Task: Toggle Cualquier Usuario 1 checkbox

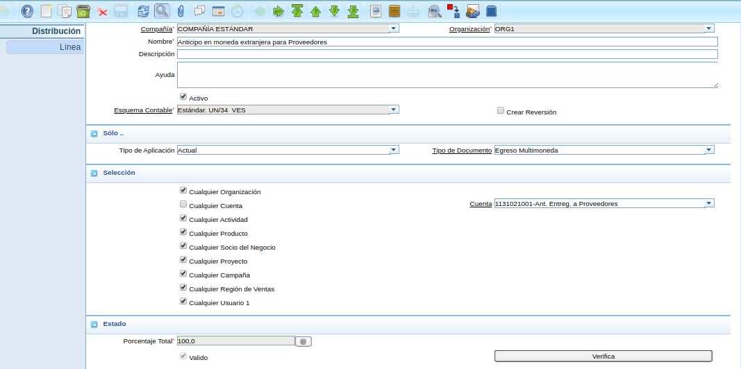Action: coord(183,301)
